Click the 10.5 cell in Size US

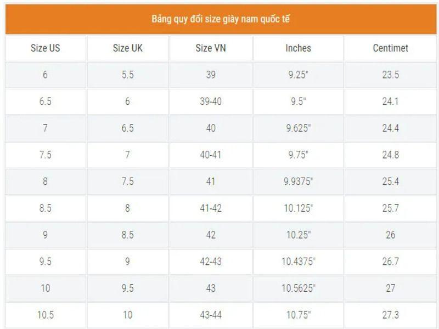pyautogui.click(x=45, y=315)
